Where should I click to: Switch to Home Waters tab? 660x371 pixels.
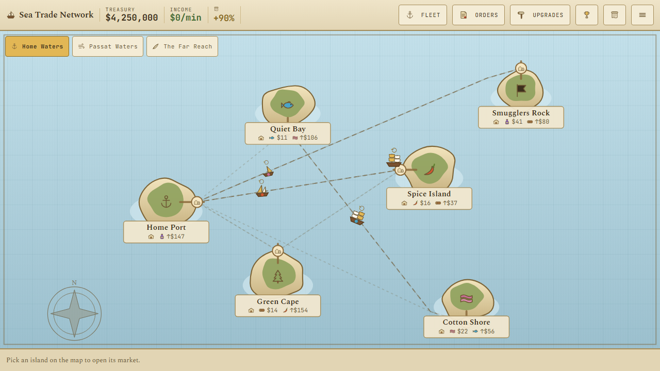pos(37,46)
